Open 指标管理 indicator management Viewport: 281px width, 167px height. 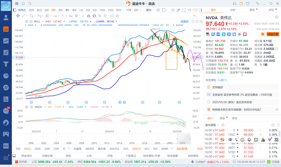(x=182, y=149)
